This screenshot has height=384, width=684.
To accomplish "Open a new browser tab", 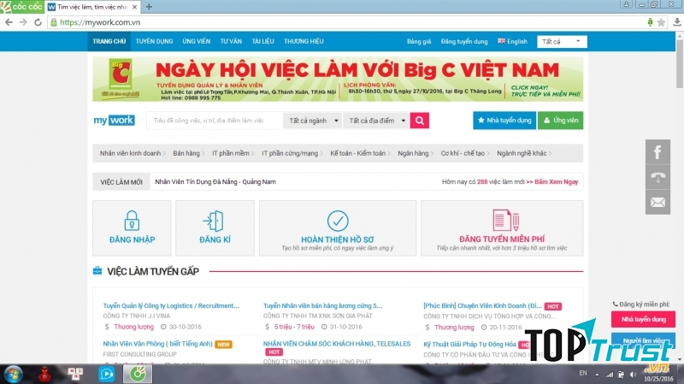I will click(149, 7).
